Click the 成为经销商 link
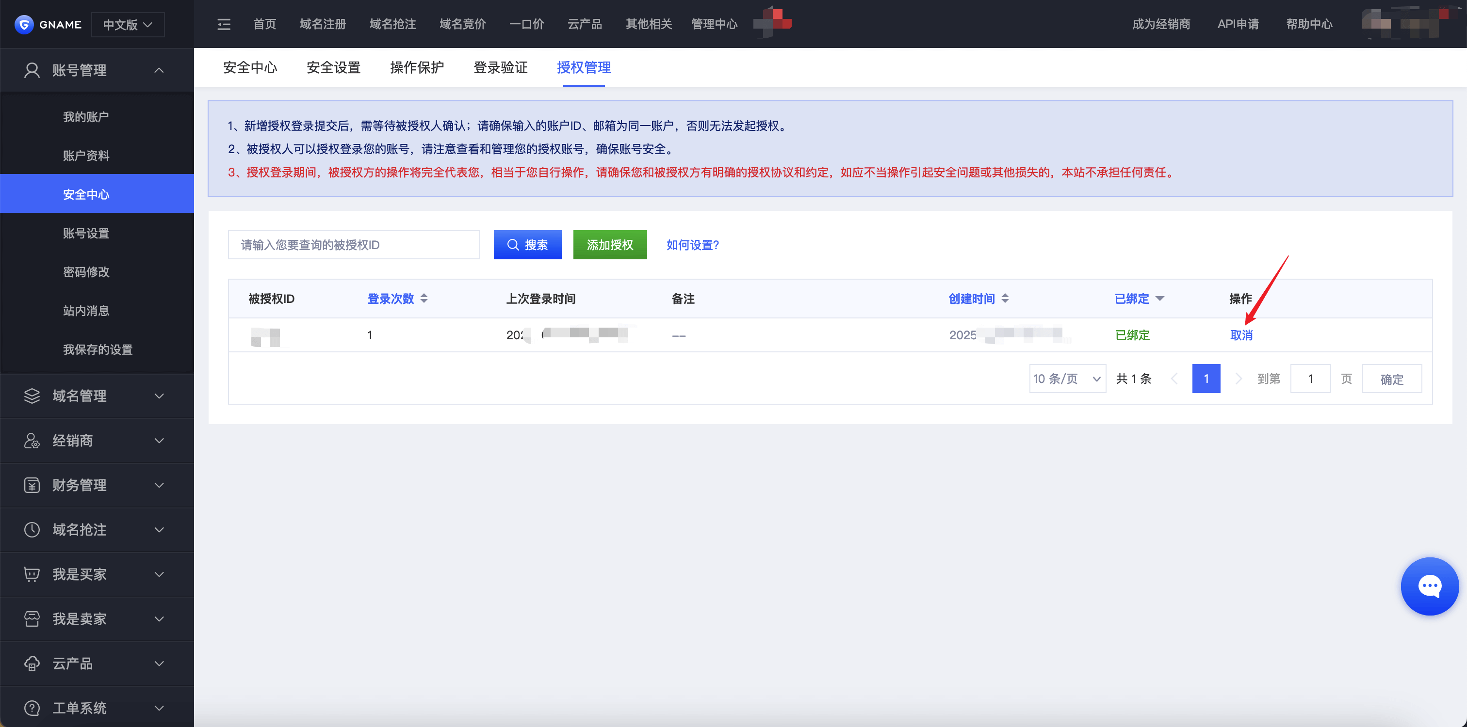This screenshot has height=727, width=1467. click(1161, 24)
